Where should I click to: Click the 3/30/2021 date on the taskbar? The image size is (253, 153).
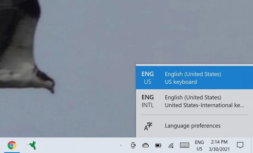pyautogui.click(x=219, y=149)
